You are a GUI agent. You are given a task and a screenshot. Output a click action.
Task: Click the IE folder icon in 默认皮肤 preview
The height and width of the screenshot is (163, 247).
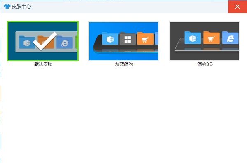point(65,42)
